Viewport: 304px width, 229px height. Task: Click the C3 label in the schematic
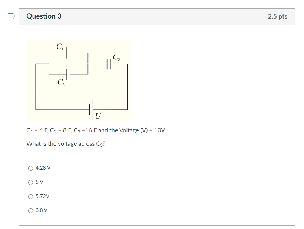pos(116,57)
